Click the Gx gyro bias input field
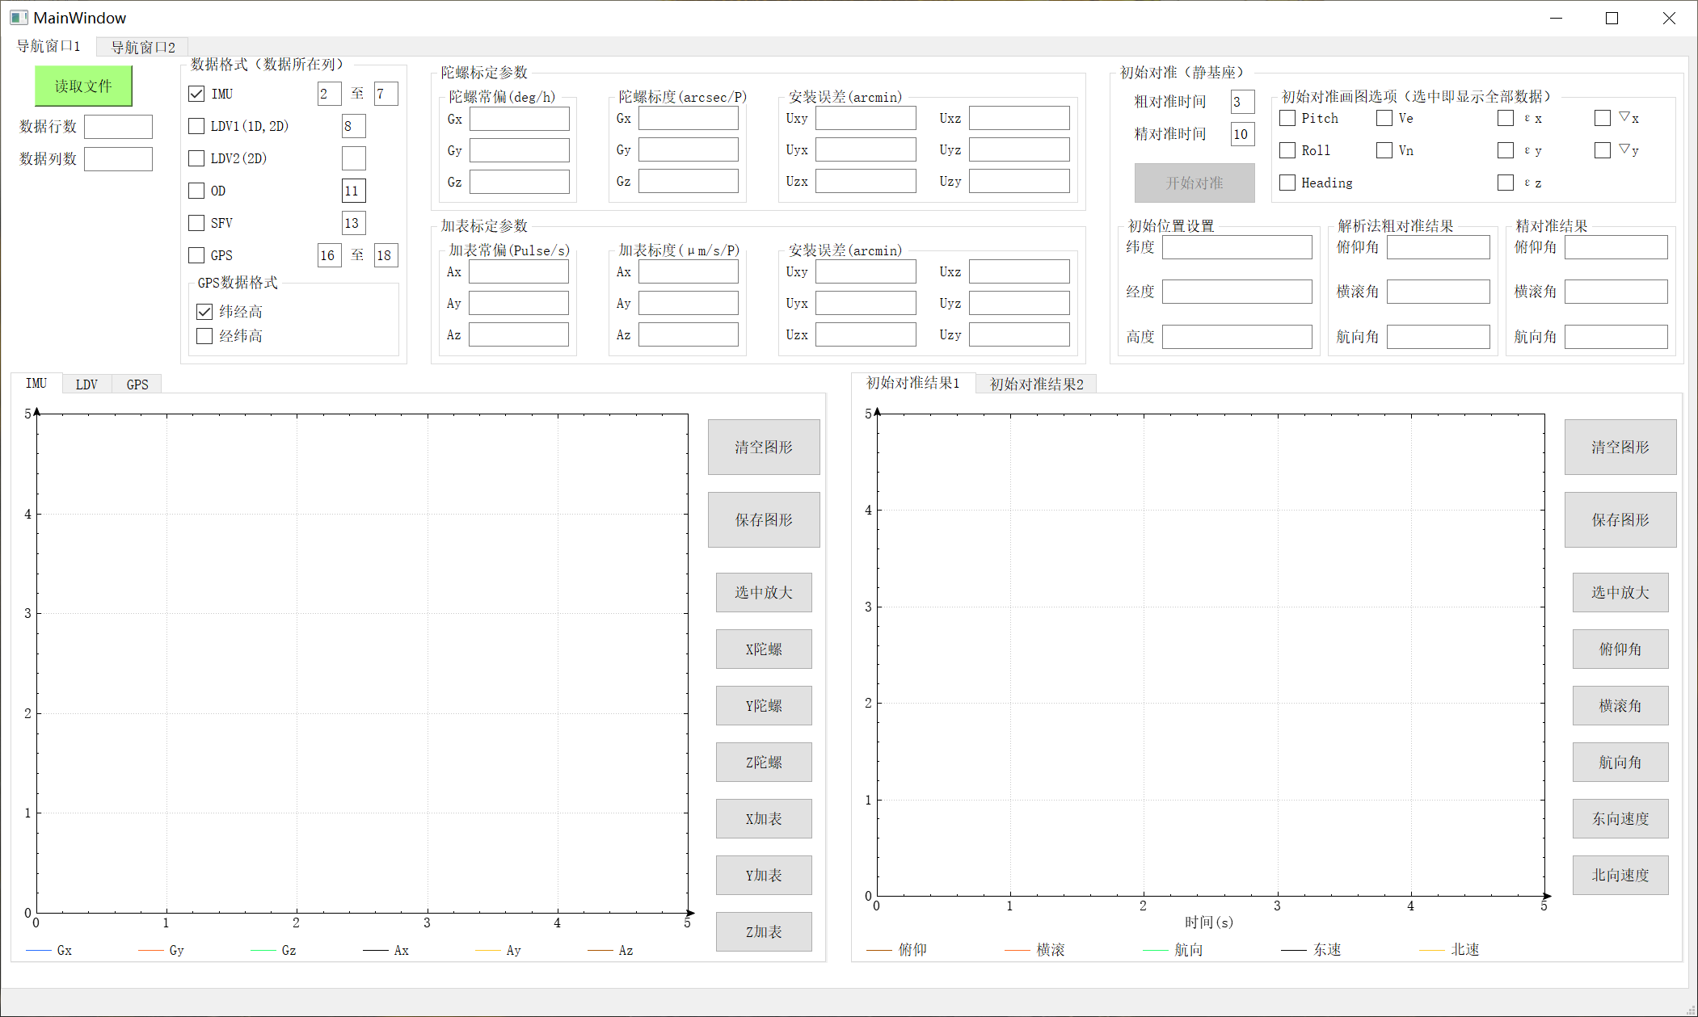This screenshot has height=1017, width=1698. pyautogui.click(x=519, y=119)
